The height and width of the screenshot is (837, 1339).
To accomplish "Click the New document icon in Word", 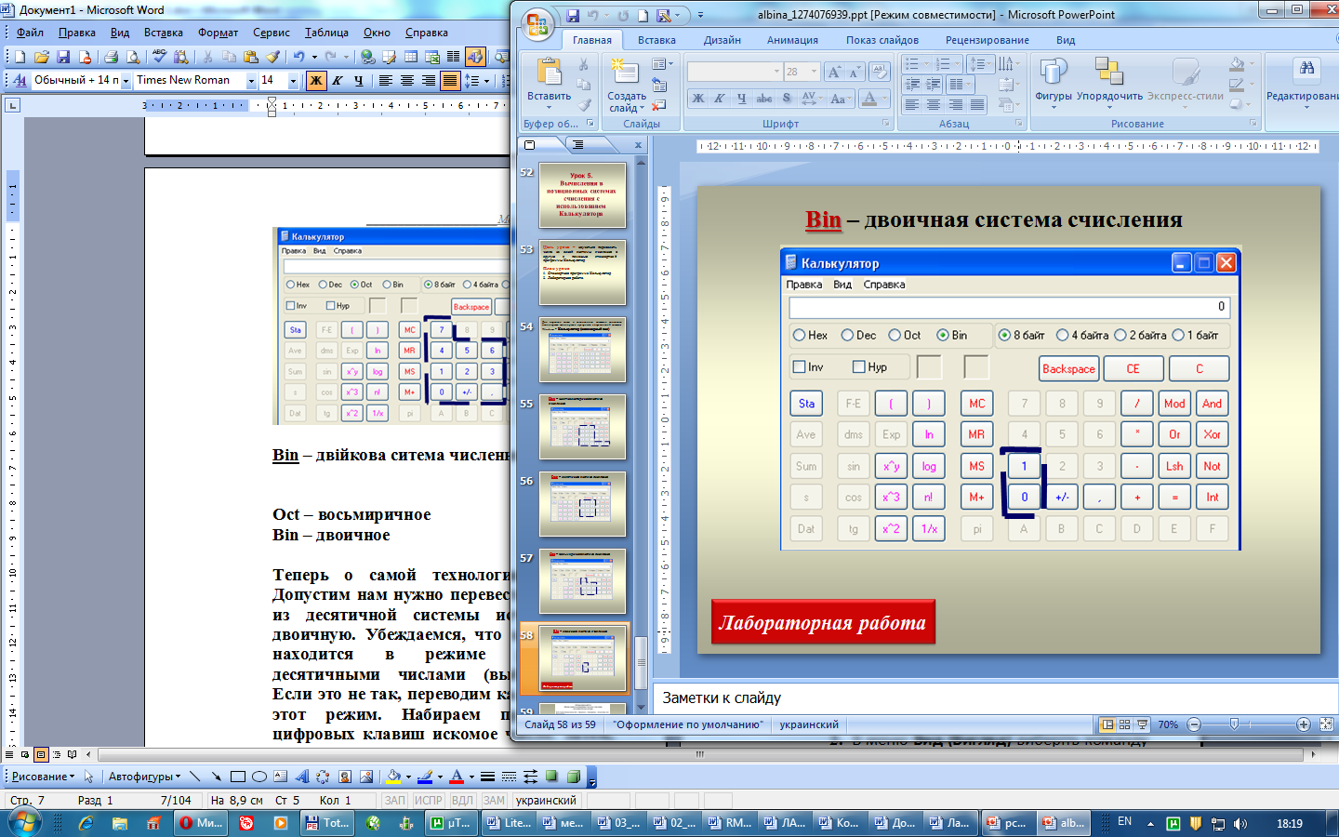I will click(x=20, y=57).
